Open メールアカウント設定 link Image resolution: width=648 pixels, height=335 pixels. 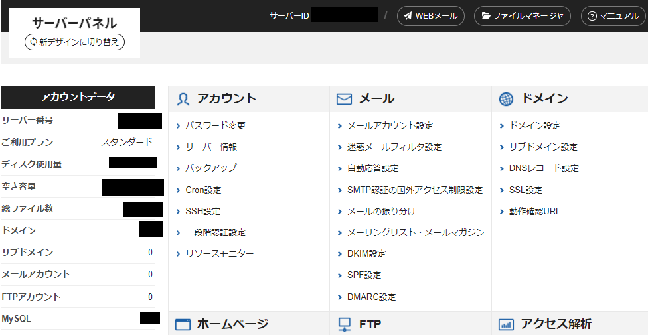tap(390, 125)
